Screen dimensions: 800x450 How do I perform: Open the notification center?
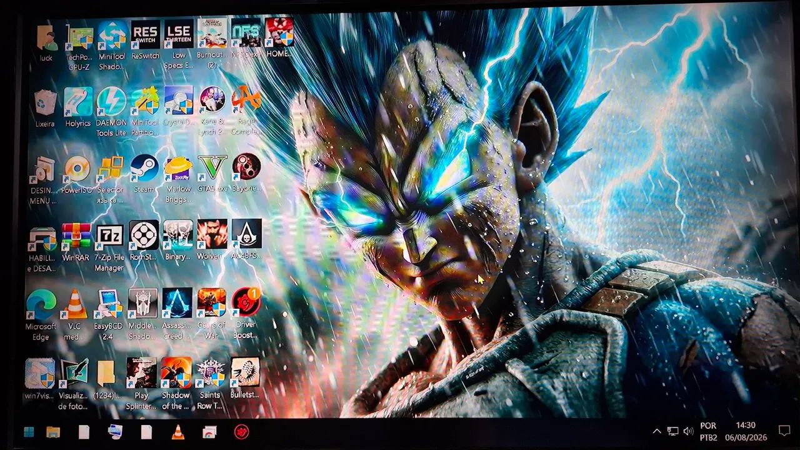coord(784,431)
